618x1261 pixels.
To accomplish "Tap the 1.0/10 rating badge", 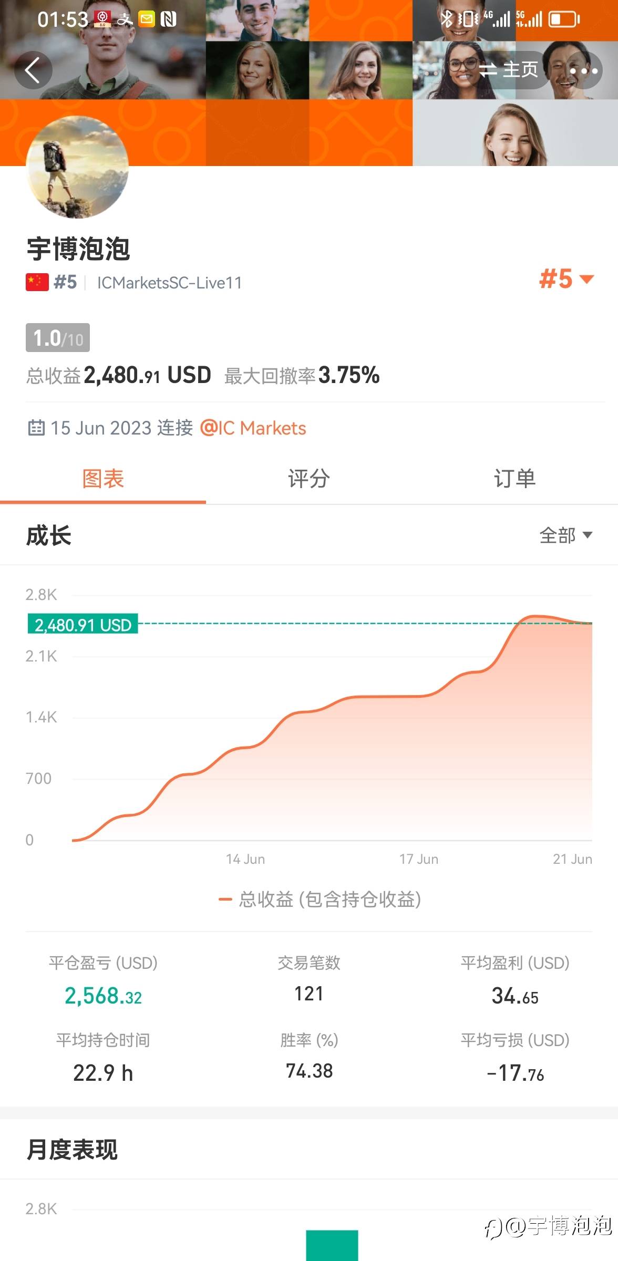I will coord(58,338).
